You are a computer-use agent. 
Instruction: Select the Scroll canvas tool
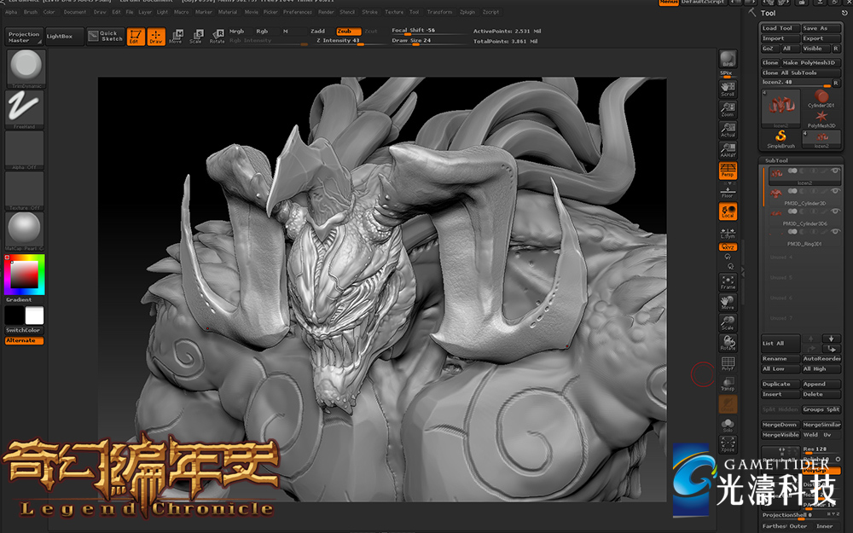pos(728,88)
